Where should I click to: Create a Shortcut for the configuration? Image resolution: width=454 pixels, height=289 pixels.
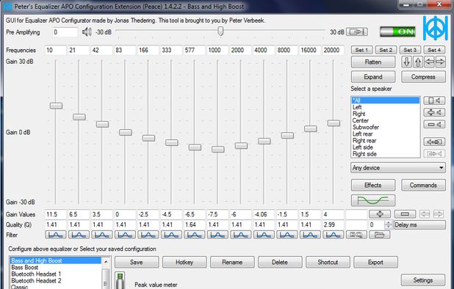[328, 262]
